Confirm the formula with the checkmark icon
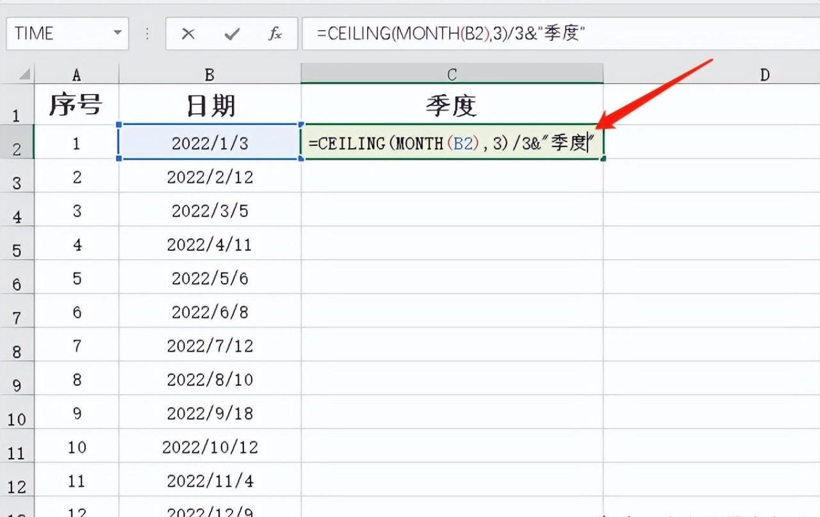Viewport: 820px width, 517px height. pos(232,34)
